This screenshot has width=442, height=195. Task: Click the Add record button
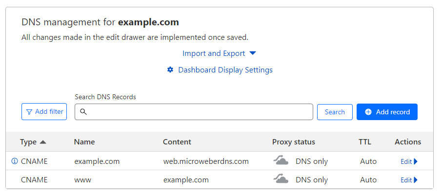pos(387,112)
